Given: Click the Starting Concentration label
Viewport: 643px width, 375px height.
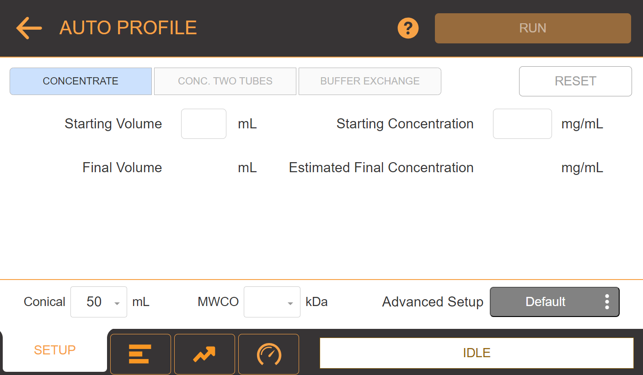Looking at the screenshot, I should pos(405,124).
